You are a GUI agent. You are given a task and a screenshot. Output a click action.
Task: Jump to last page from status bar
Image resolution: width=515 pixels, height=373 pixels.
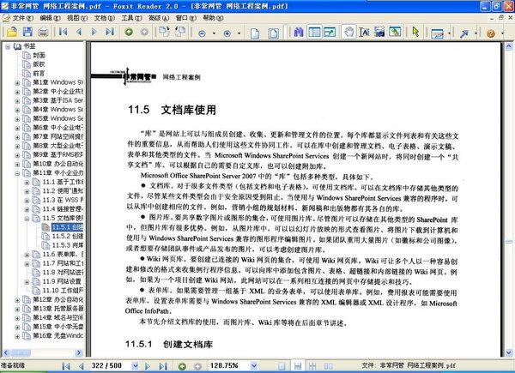(x=163, y=366)
